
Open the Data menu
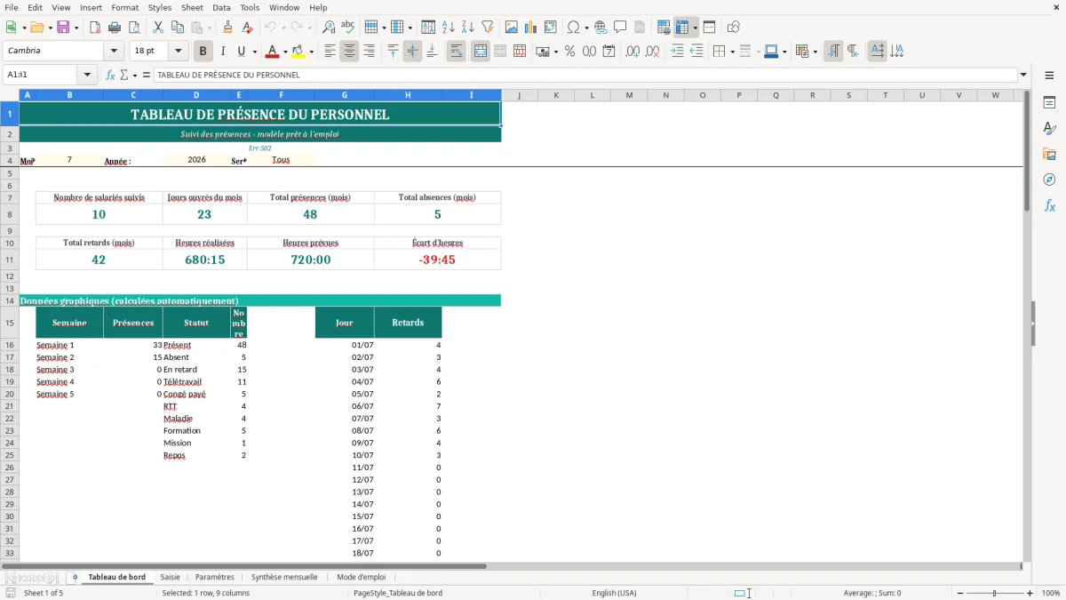[x=221, y=7]
